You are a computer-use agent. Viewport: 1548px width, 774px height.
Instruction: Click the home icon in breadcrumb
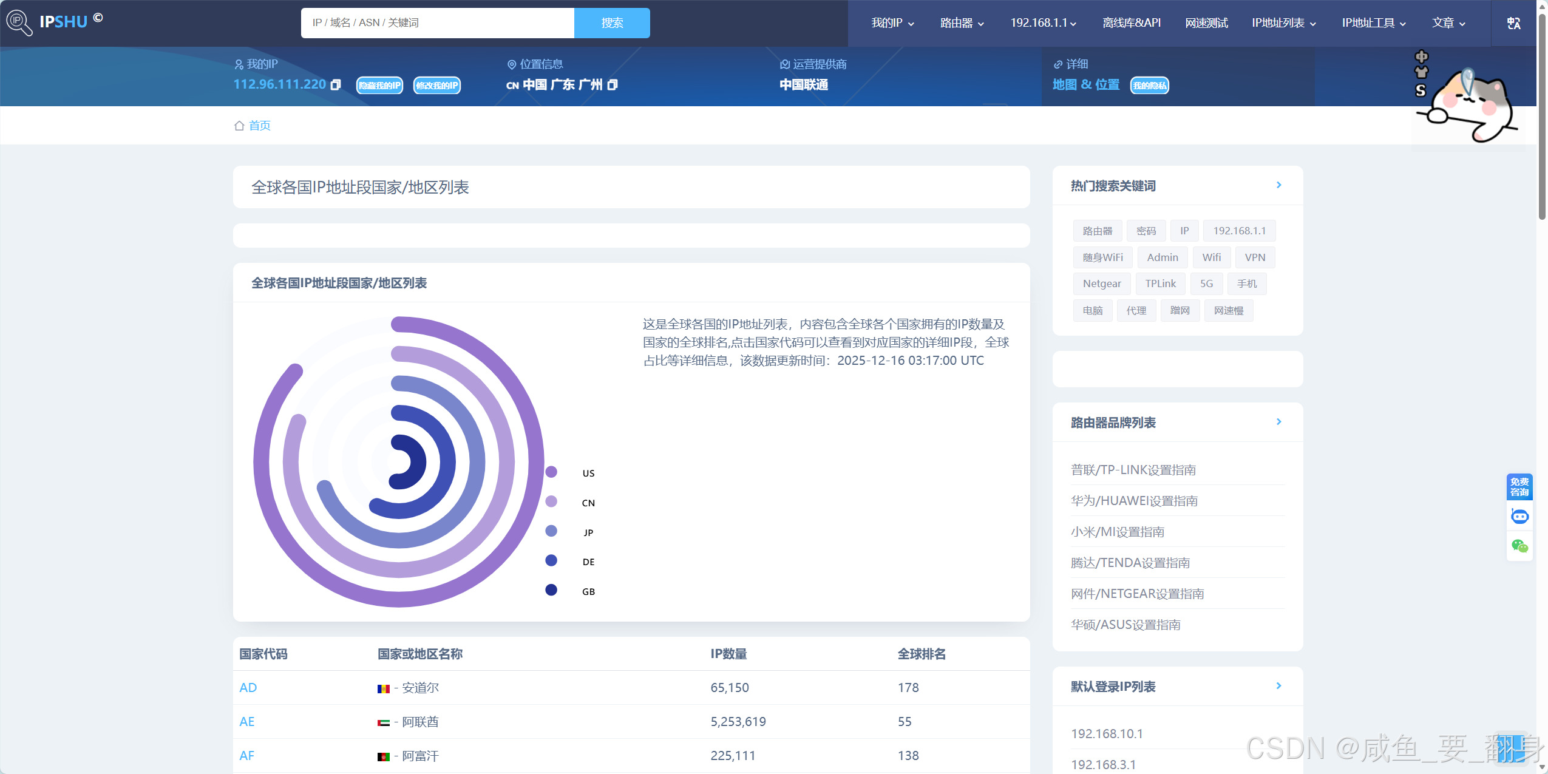coord(239,126)
